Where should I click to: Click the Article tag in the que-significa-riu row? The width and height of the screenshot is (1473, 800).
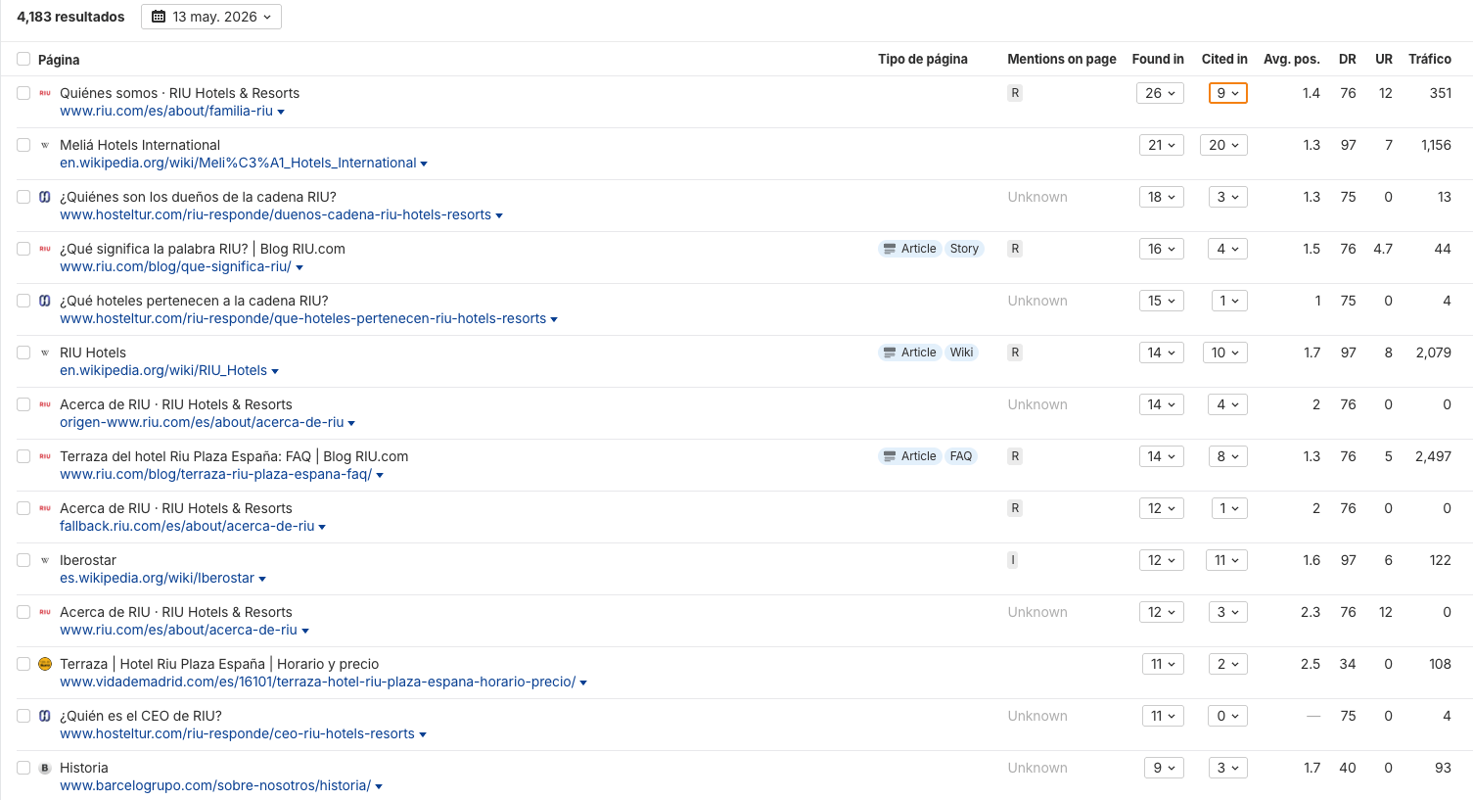coord(910,249)
